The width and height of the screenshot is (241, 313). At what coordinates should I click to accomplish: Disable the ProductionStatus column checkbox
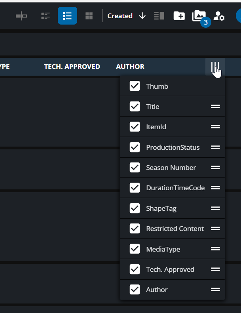(135, 147)
